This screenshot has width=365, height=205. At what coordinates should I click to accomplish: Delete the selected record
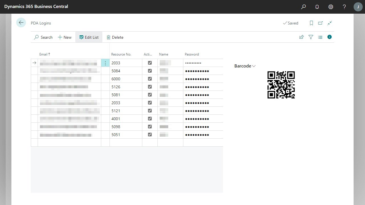point(115,37)
